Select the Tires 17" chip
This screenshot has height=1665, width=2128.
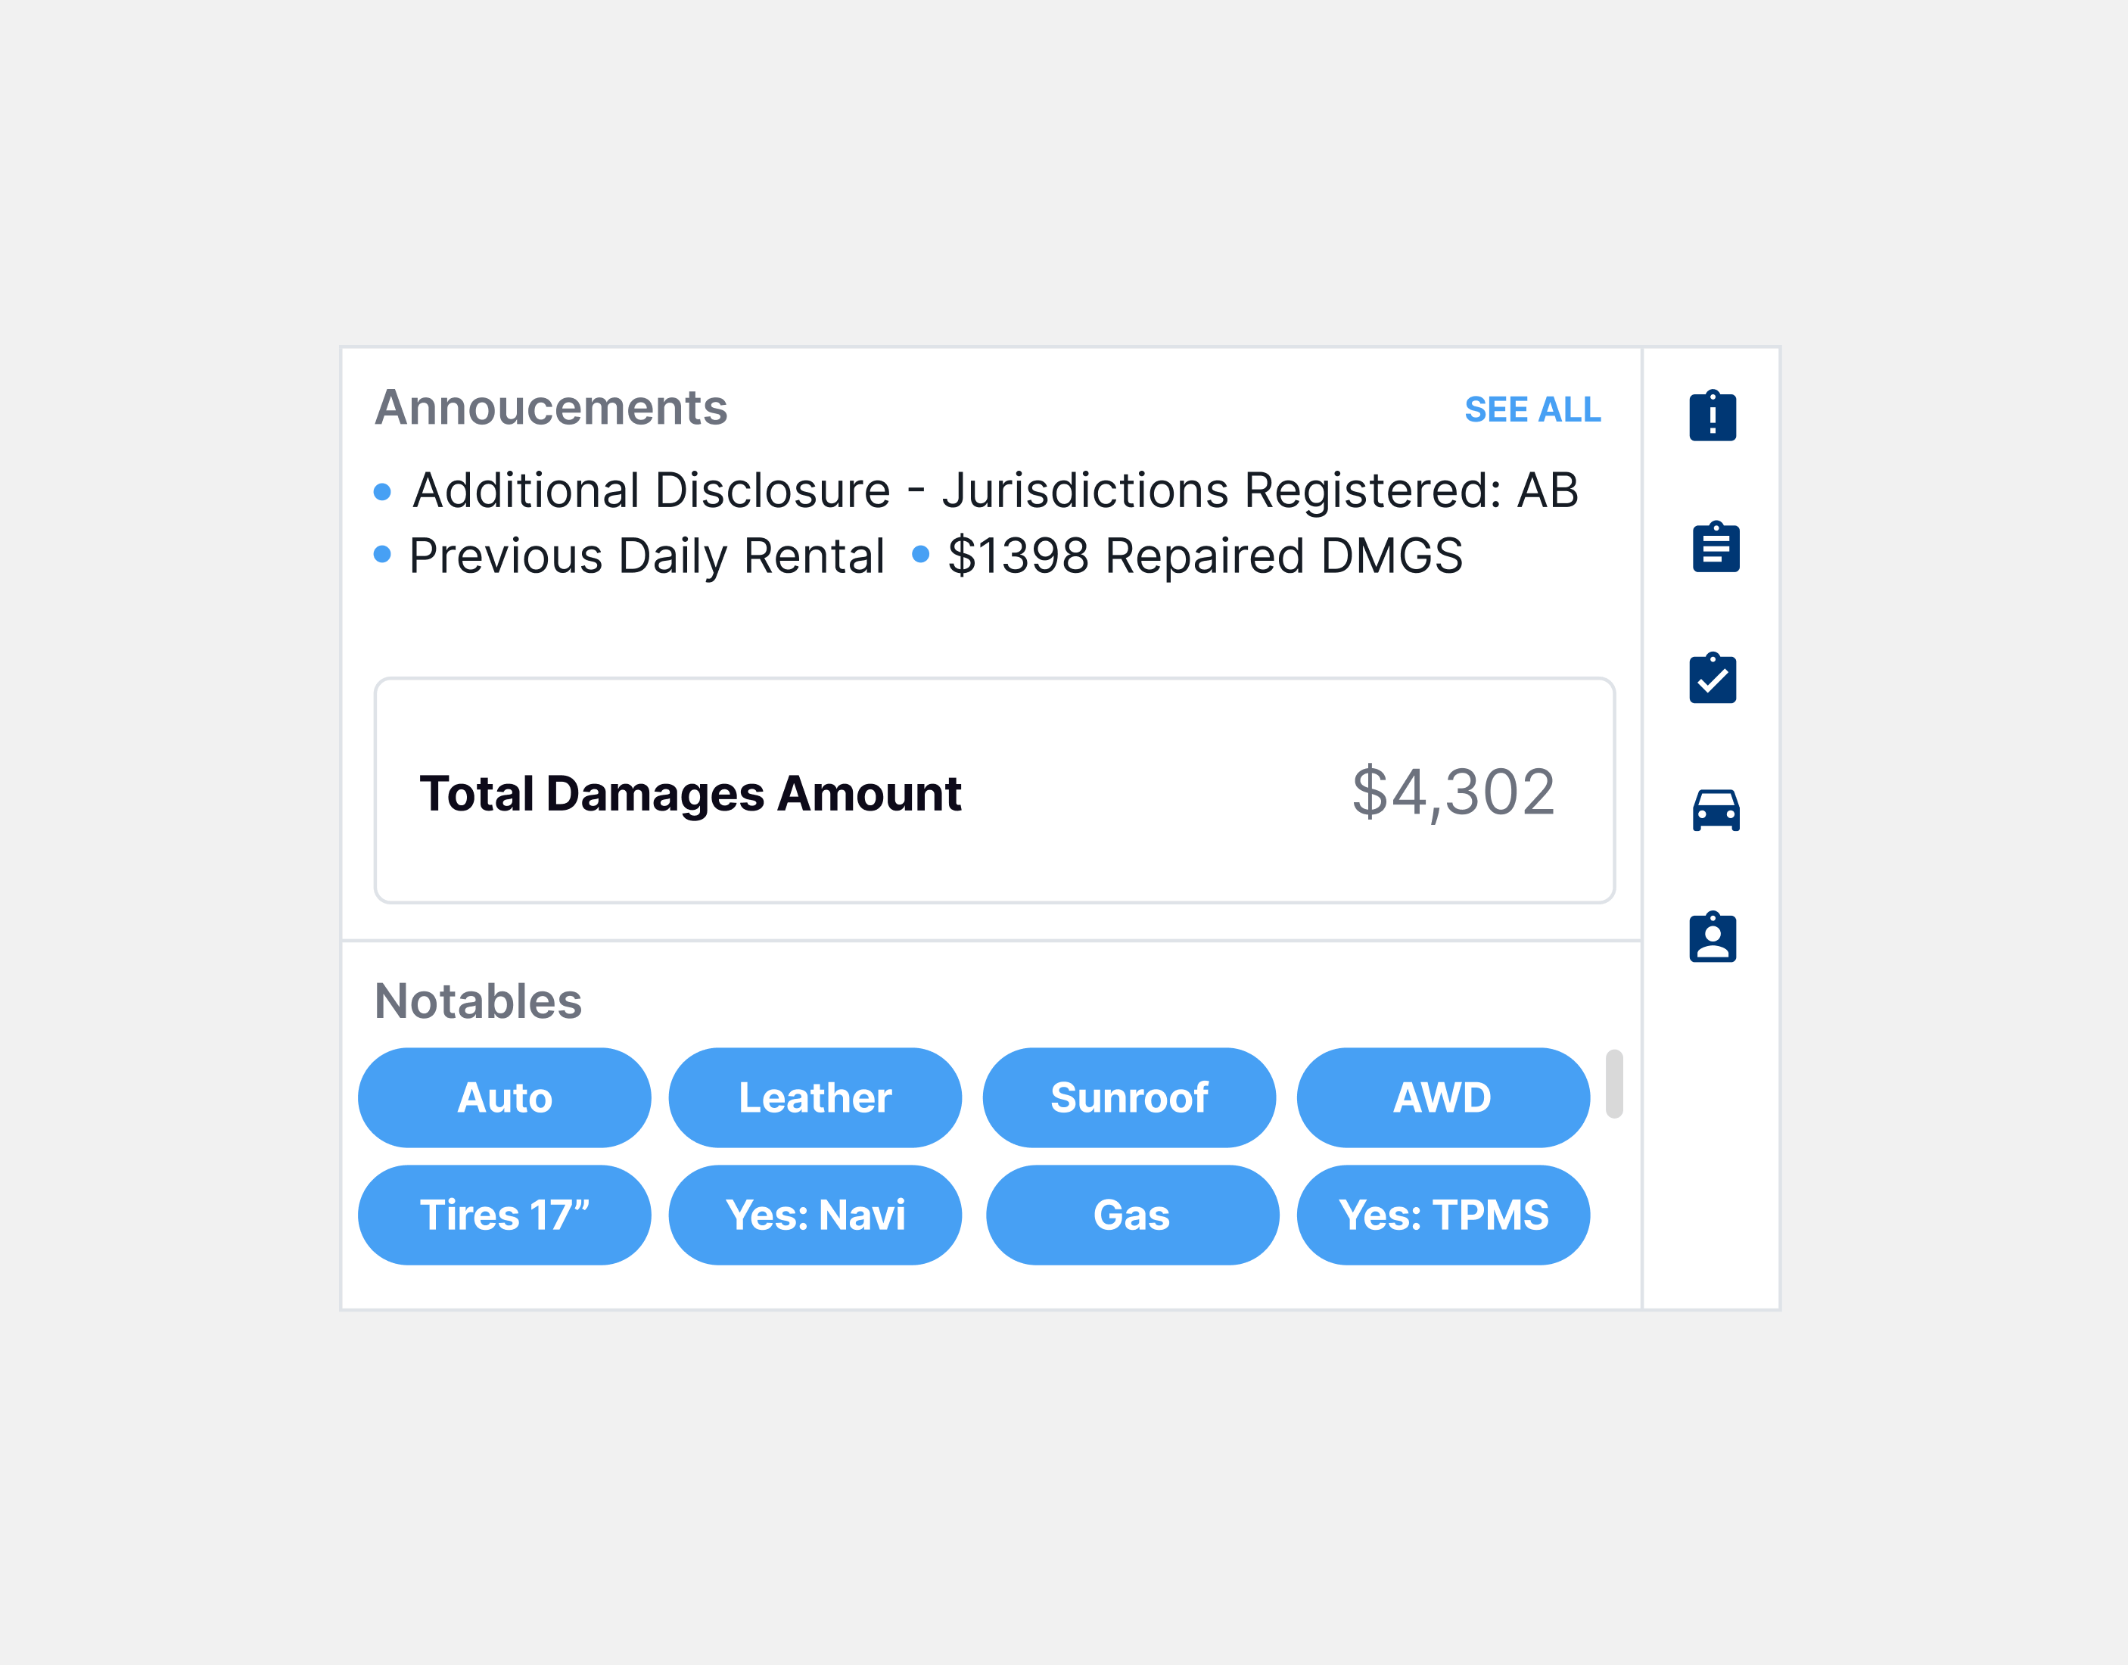coord(504,1215)
